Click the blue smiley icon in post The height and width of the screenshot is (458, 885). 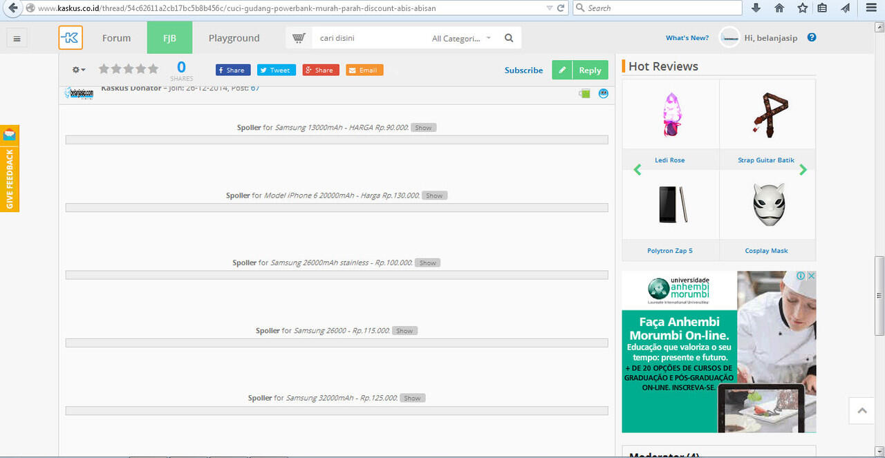point(604,93)
